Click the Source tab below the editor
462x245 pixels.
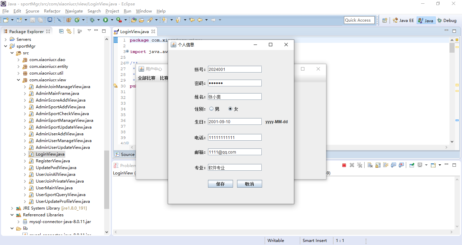pyautogui.click(x=124, y=155)
